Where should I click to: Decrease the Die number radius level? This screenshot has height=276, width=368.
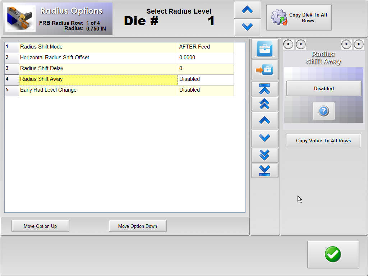point(247,27)
